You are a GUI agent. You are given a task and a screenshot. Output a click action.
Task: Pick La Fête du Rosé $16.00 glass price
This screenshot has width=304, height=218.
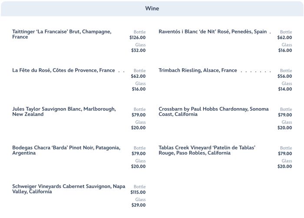[139, 89]
